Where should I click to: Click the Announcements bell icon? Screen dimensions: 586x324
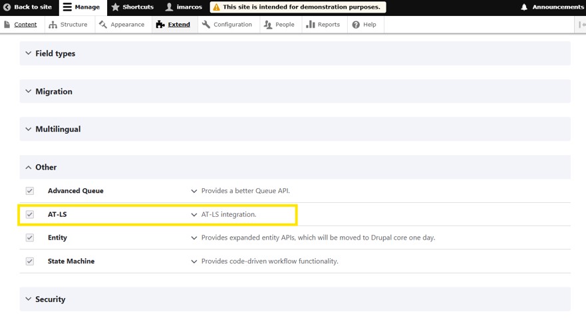[524, 7]
